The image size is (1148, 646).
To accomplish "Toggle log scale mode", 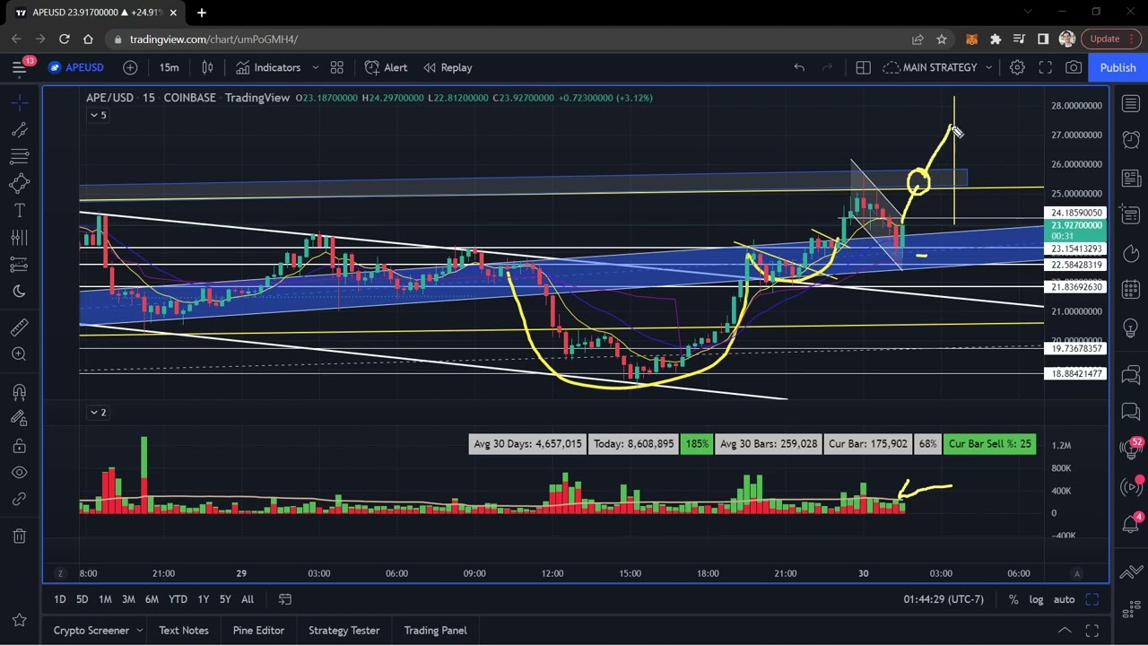I will point(1036,599).
